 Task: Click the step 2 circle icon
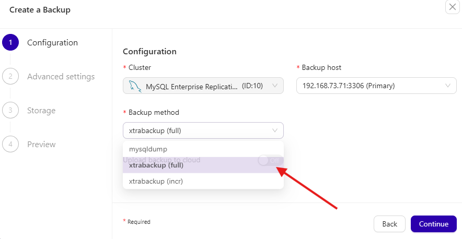coord(10,77)
